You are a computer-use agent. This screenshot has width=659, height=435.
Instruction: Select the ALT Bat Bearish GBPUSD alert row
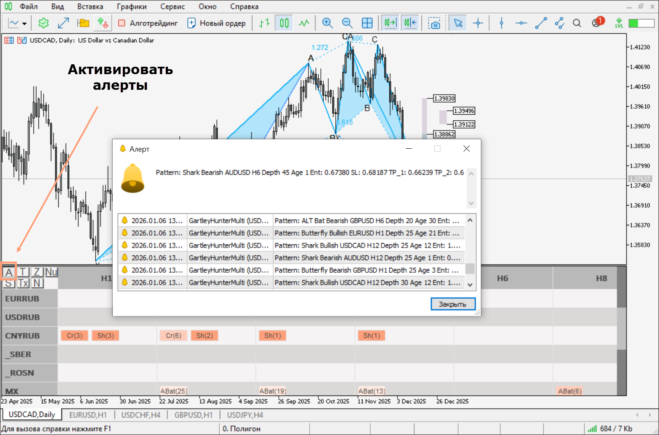click(292, 221)
